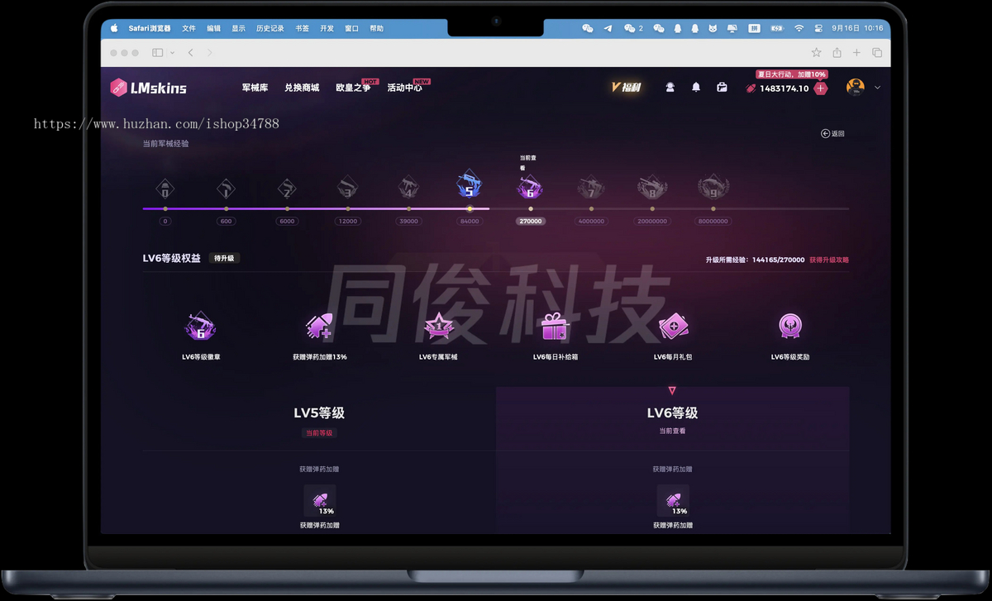Open Control Center in menu bar
The height and width of the screenshot is (601, 992).
coord(819,28)
